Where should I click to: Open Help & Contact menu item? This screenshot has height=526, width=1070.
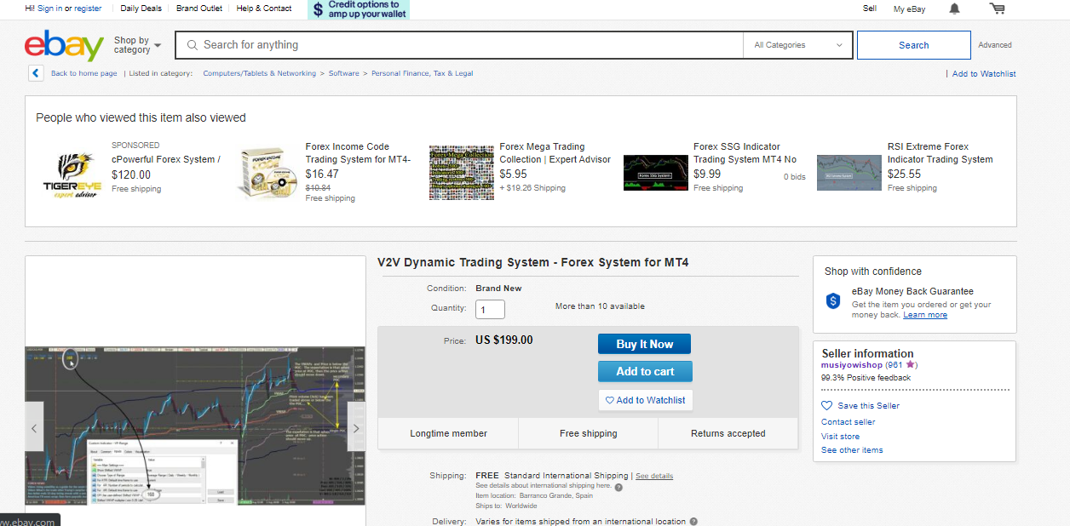264,9
